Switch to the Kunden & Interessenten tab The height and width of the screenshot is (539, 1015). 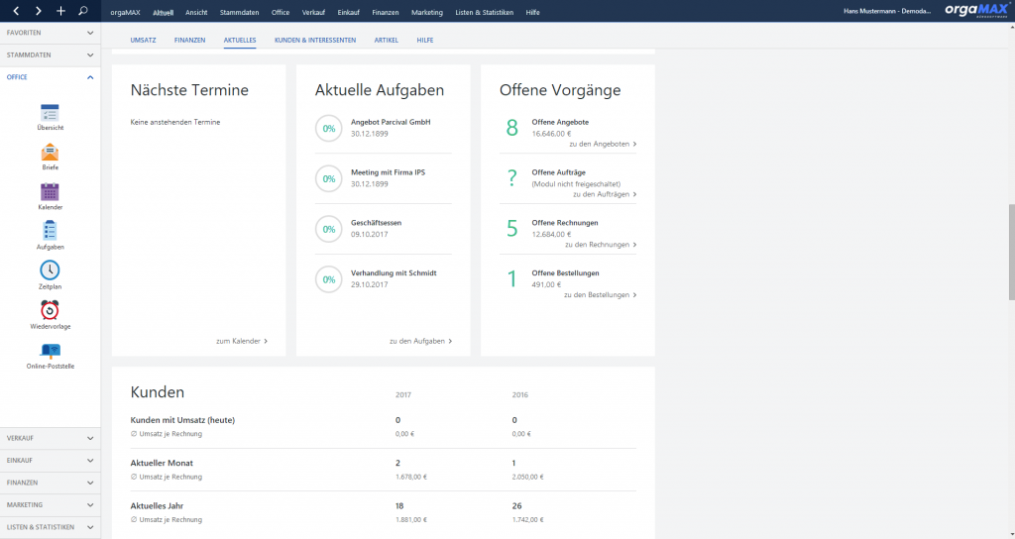click(x=315, y=40)
